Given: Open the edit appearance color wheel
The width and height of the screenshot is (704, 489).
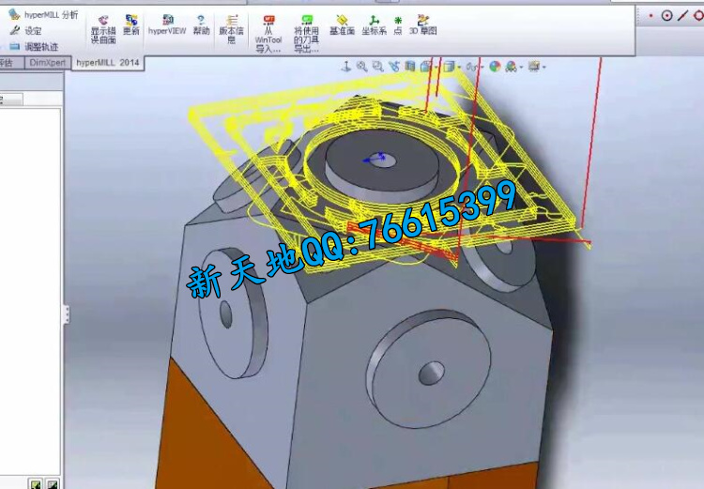Looking at the screenshot, I should point(495,67).
